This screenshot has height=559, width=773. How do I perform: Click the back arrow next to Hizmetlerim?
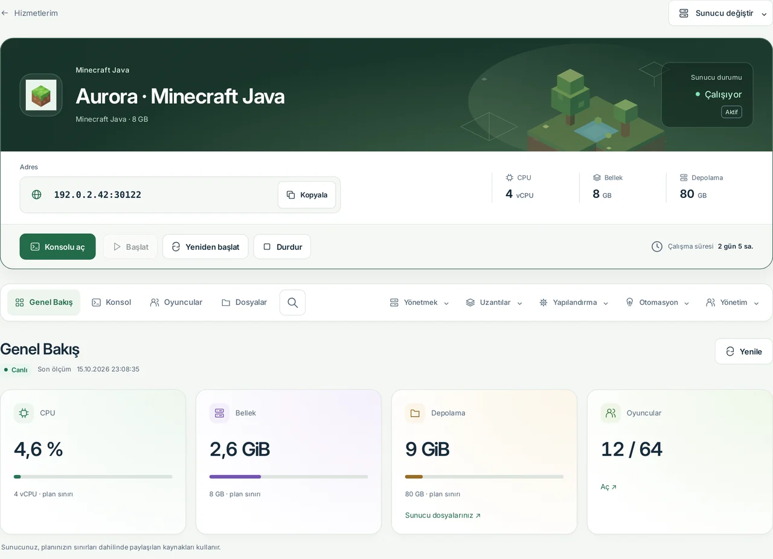point(5,13)
